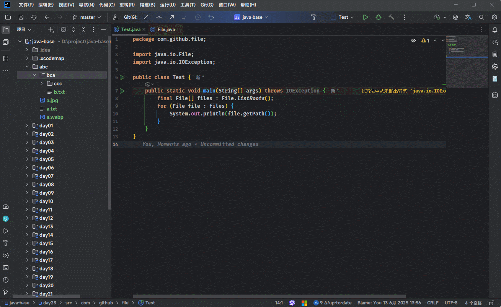Open Notifications bell in right sidebar
Image resolution: width=501 pixels, height=307 pixels.
[x=494, y=30]
